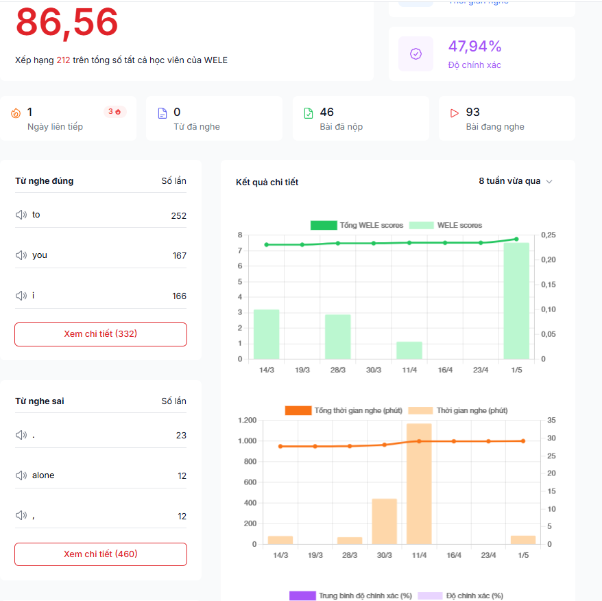Click the ranking number 212 link
Image resolution: width=602 pixels, height=601 pixels.
click(63, 60)
